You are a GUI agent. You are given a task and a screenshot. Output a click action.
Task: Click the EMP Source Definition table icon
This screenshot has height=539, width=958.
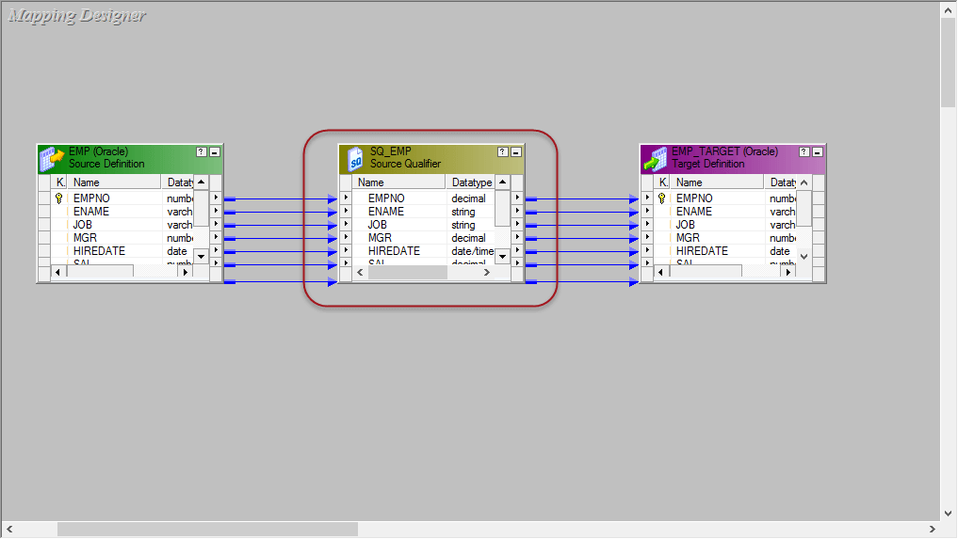pyautogui.click(x=52, y=158)
